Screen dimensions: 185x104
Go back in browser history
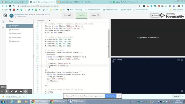point(3,6)
